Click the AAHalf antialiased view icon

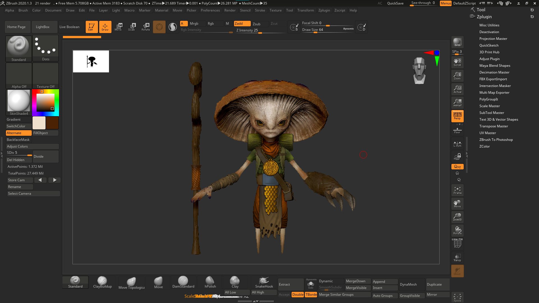pyautogui.click(x=457, y=102)
